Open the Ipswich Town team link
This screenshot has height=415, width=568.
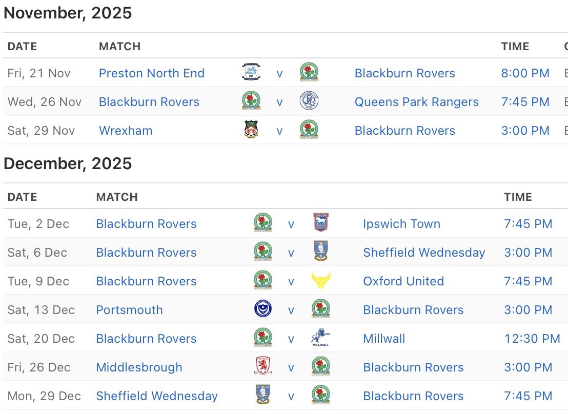[x=401, y=224]
